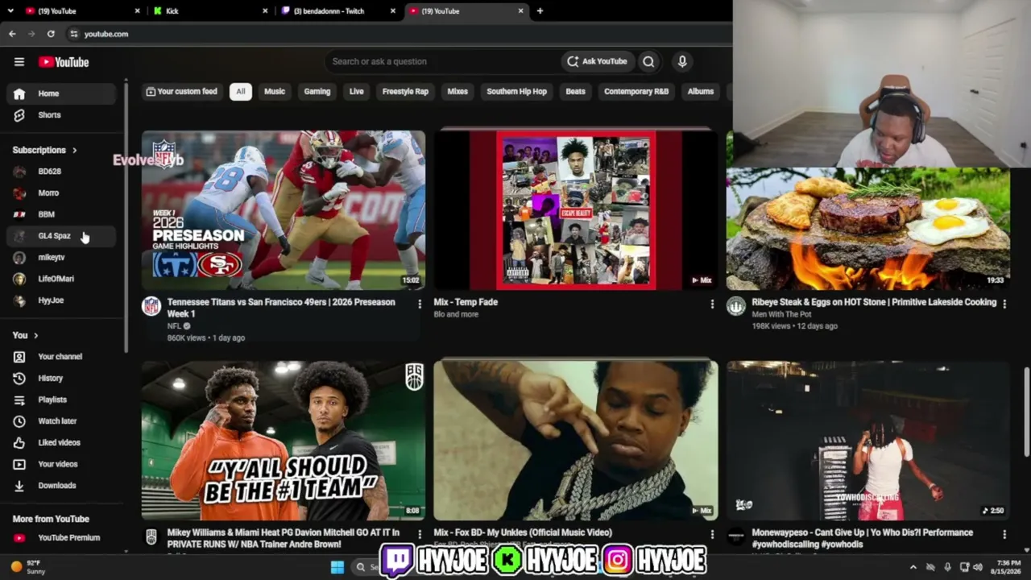View site information beside youtube.com
This screenshot has width=1031, height=580.
pos(73,34)
